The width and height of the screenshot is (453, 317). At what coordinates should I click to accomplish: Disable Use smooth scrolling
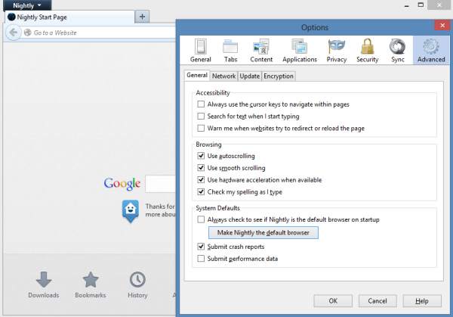(x=201, y=168)
